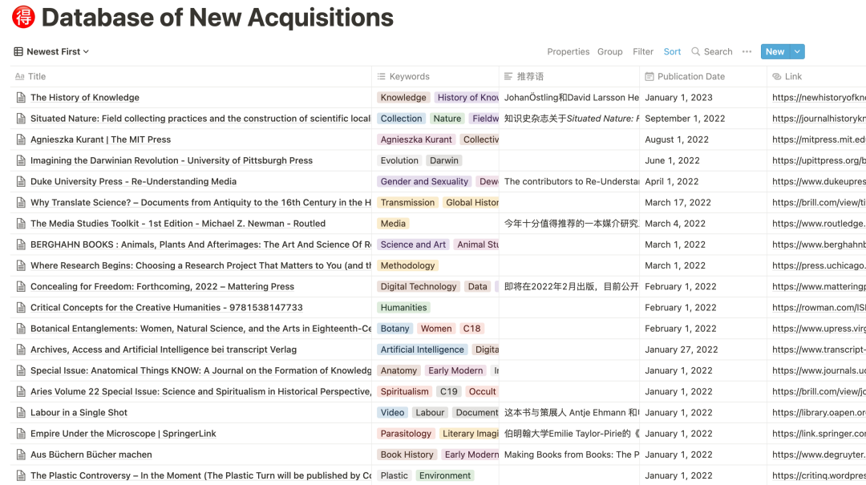Click page icon of Archives, Access row

(x=21, y=350)
